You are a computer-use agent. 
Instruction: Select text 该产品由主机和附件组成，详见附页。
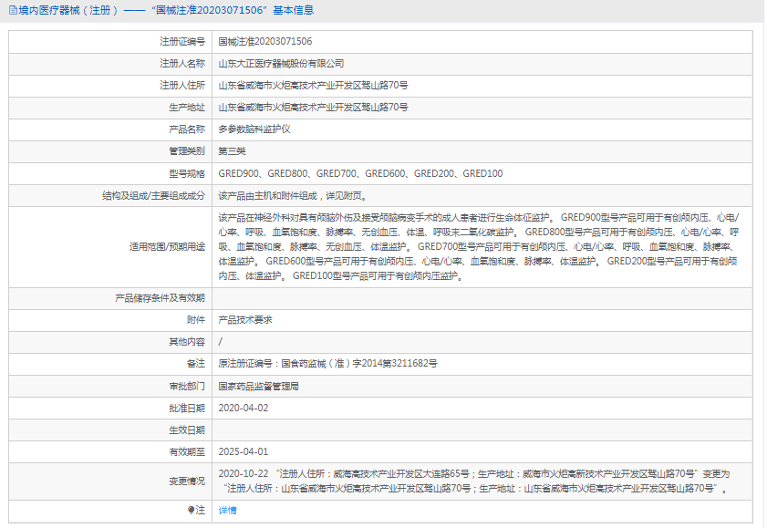(293, 196)
